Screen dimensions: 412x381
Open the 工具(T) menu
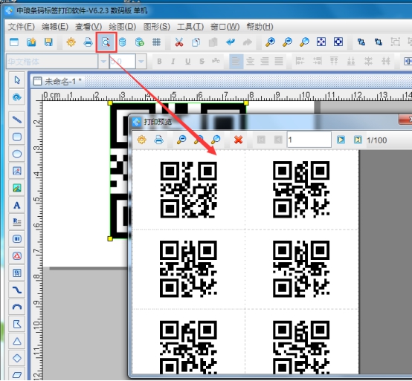tap(190, 27)
